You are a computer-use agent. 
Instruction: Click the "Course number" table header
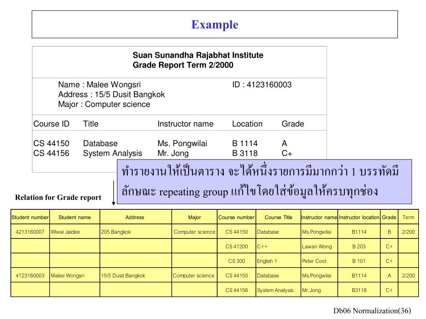(236, 217)
